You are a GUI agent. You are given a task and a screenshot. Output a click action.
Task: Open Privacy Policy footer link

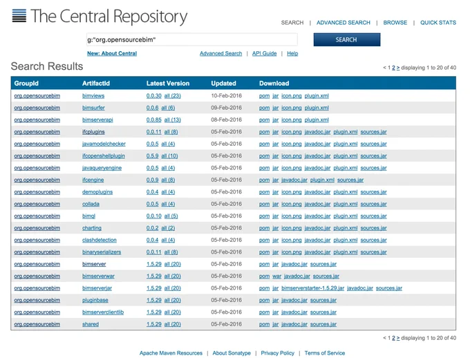pyautogui.click(x=278, y=353)
